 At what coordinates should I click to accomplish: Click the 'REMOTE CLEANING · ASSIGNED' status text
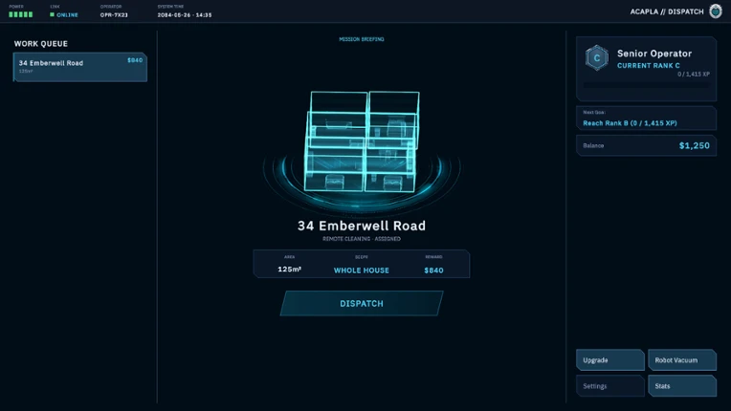tap(362, 239)
